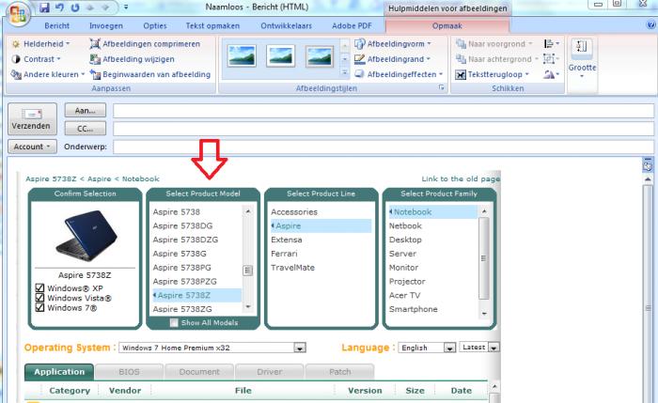Undo the last action in quick access toolbar
Image resolution: width=658 pixels, height=403 pixels.
[x=60, y=8]
